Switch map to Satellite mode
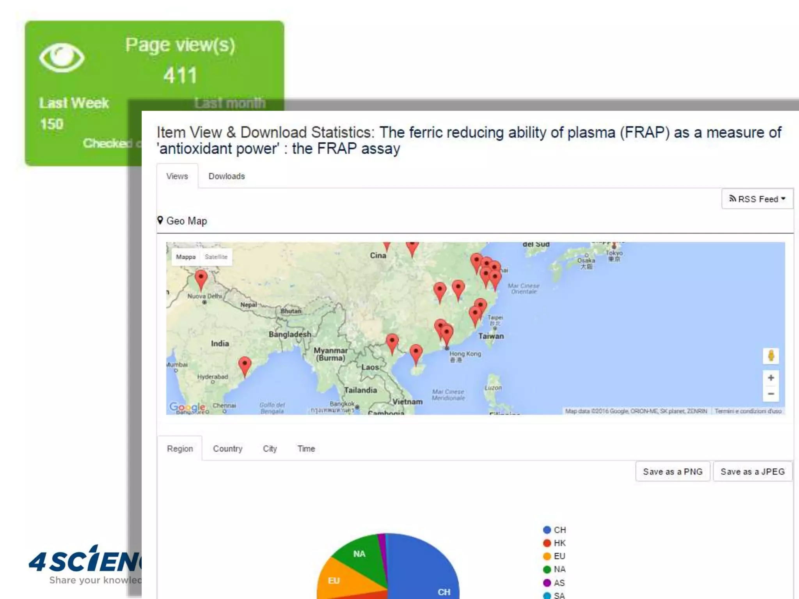 point(216,257)
